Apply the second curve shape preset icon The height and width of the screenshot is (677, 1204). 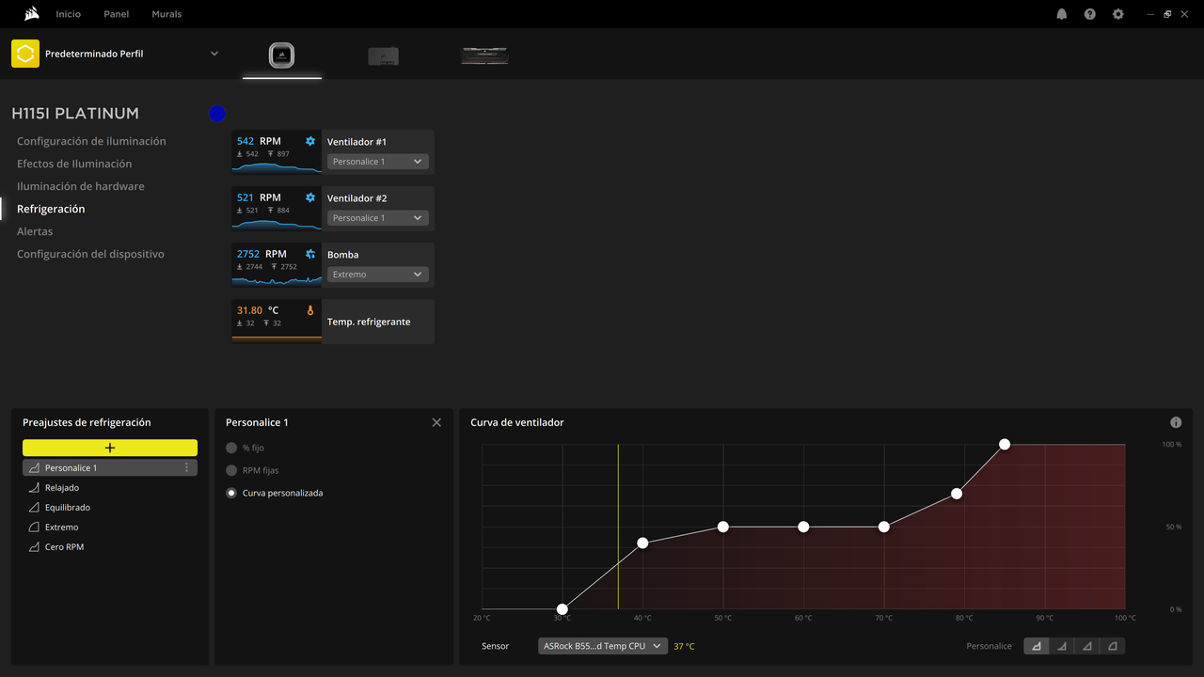pos(1062,646)
